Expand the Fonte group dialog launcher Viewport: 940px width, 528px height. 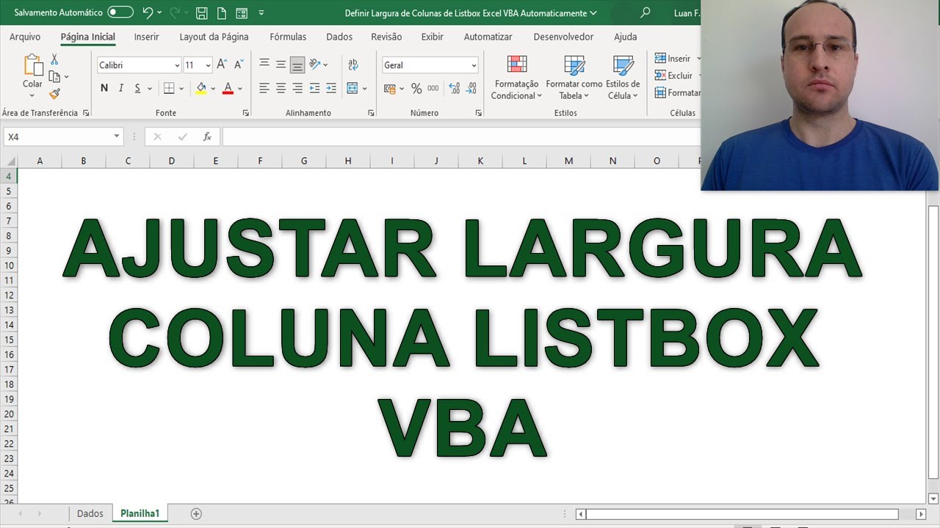click(x=245, y=113)
